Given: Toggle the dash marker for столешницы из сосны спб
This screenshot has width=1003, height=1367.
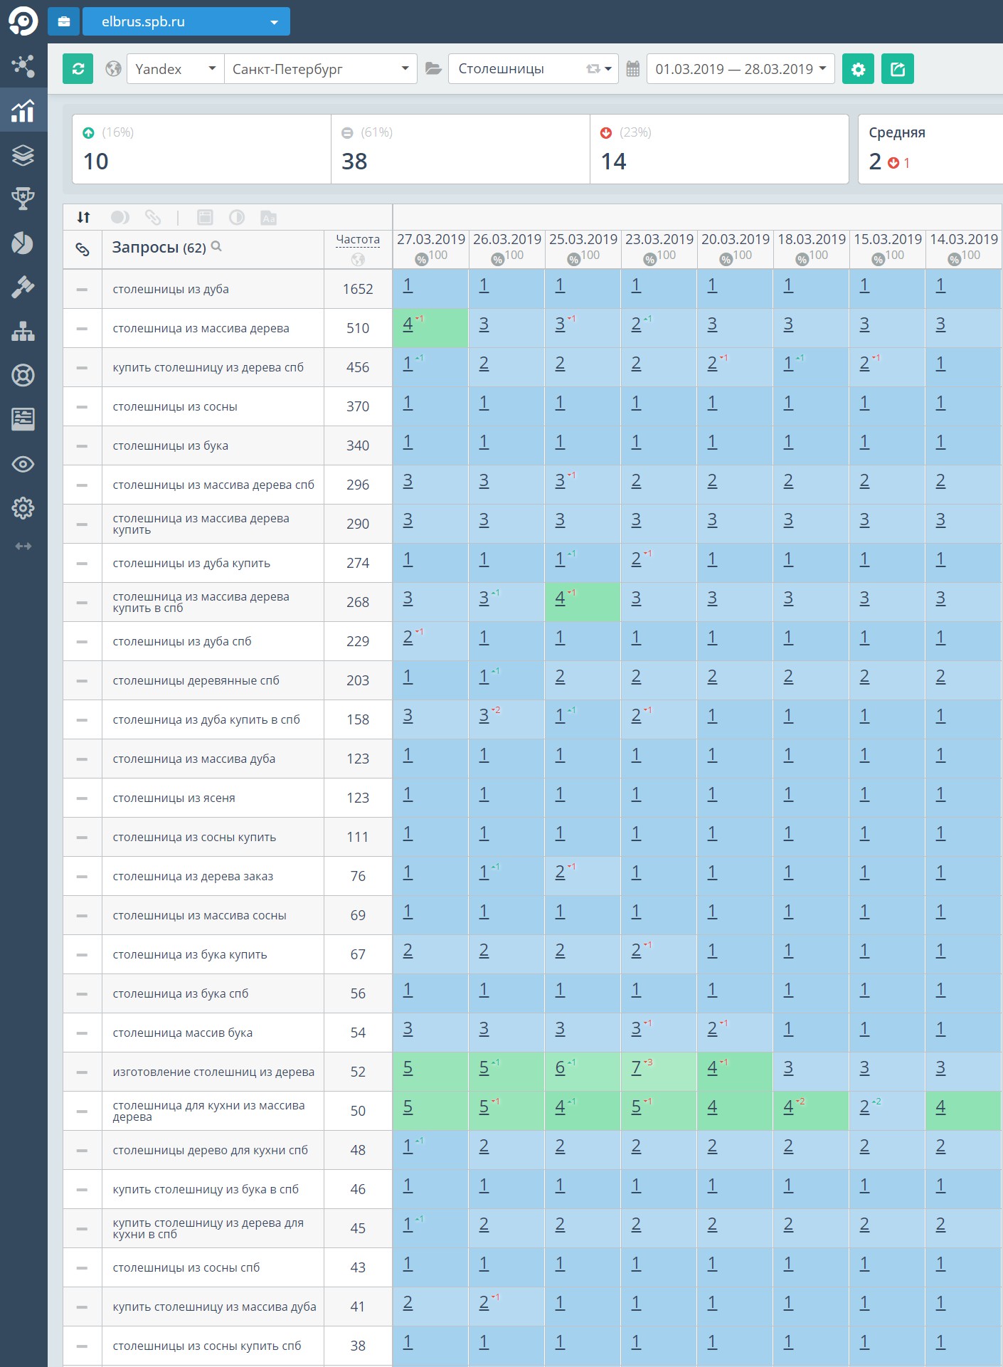Looking at the screenshot, I should (x=83, y=1268).
